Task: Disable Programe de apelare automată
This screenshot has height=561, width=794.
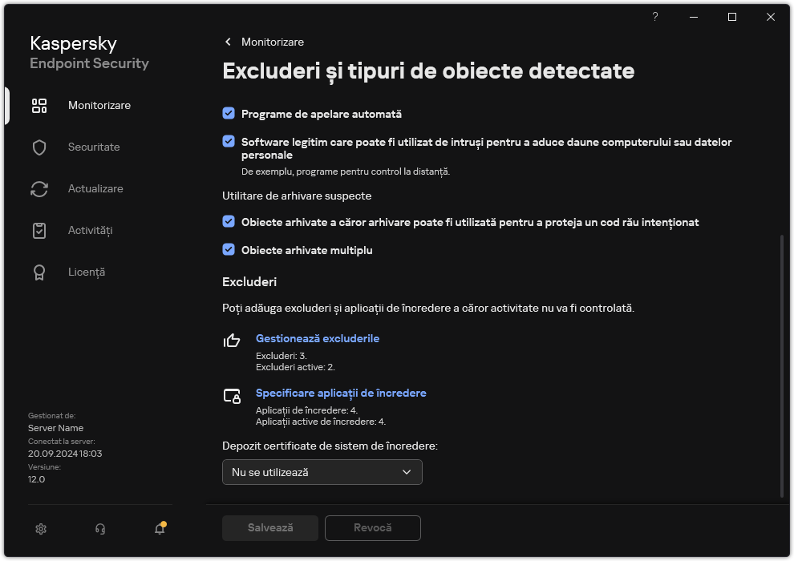Action: 229,114
